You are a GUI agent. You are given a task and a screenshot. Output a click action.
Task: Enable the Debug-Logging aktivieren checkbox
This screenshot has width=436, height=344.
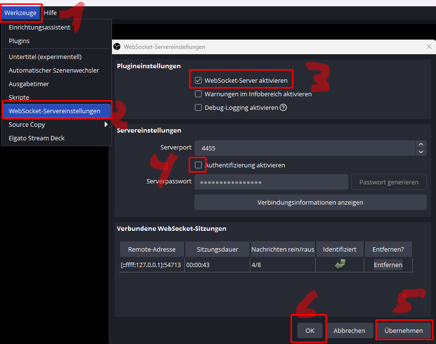click(198, 108)
